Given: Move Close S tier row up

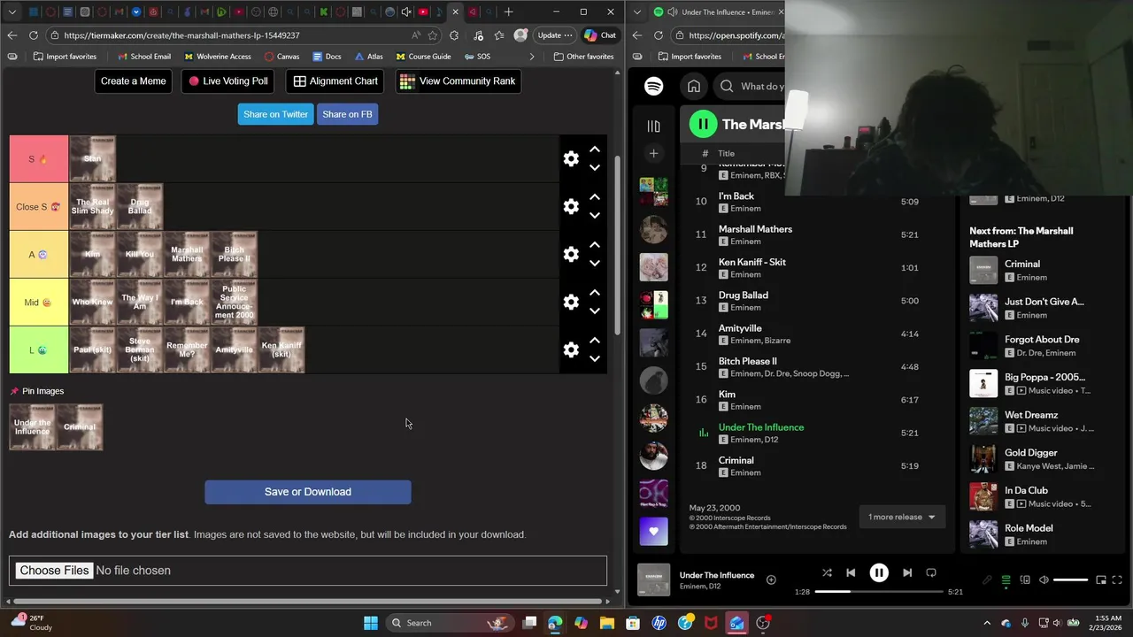Looking at the screenshot, I should point(595,196).
